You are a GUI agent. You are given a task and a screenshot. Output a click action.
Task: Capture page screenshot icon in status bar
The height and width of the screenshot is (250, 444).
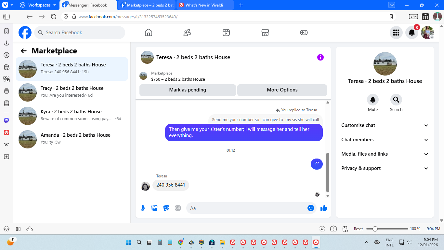322,229
